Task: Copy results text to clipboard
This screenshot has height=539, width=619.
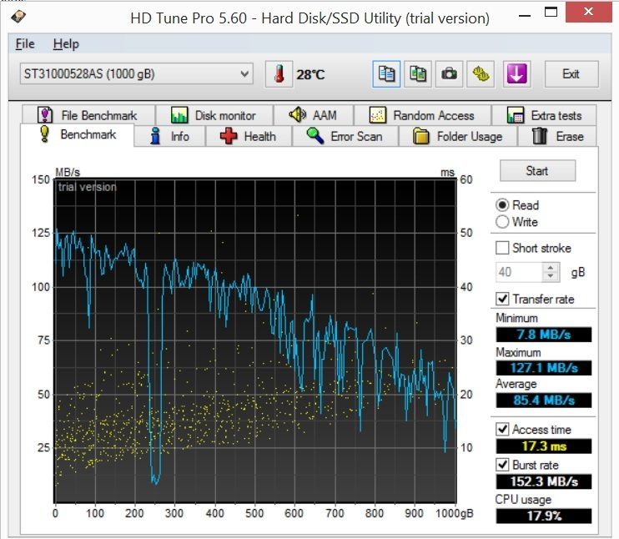Action: point(386,73)
